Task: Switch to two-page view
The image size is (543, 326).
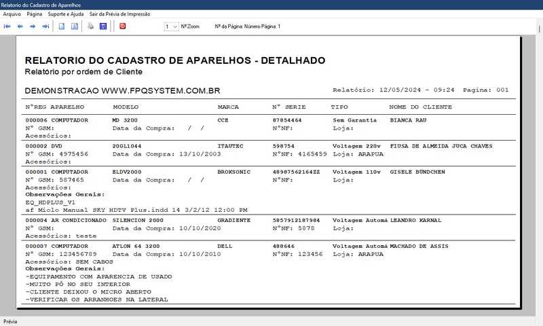Action: (x=74, y=26)
